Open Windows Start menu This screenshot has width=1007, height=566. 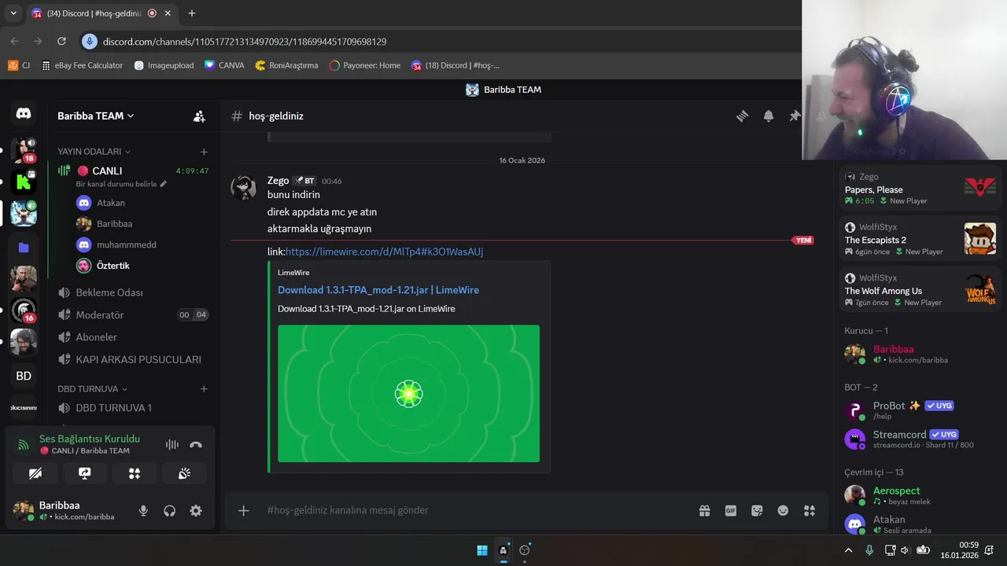pyautogui.click(x=482, y=550)
